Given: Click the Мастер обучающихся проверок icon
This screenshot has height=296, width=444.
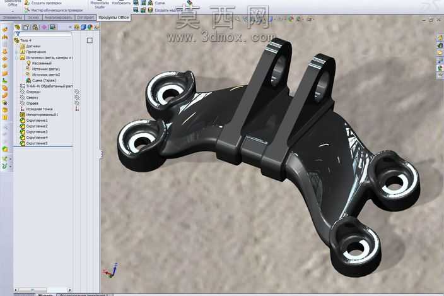Looking at the screenshot, I should pyautogui.click(x=27, y=10).
